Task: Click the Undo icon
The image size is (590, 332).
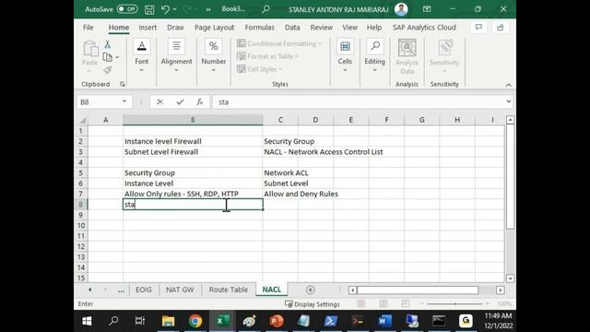Action: point(165,9)
